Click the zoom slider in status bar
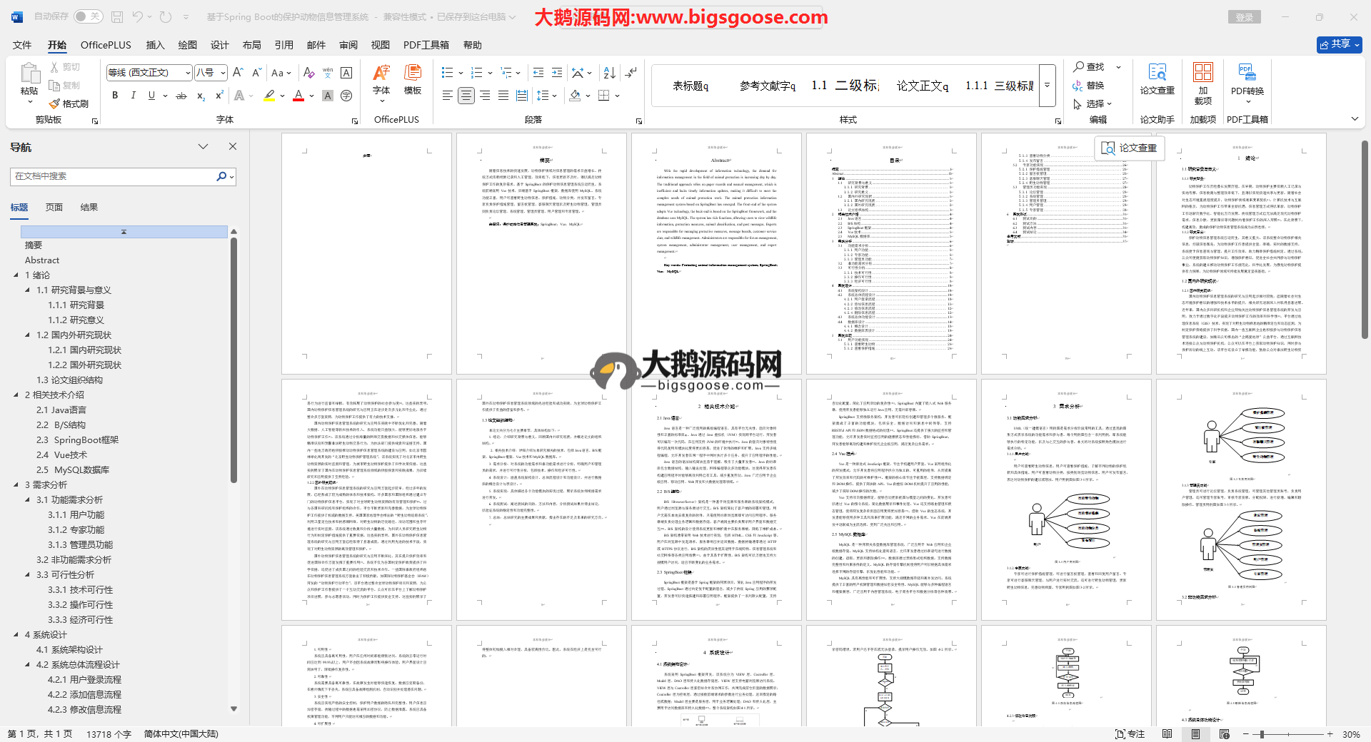This screenshot has height=742, width=1371. 1262,734
